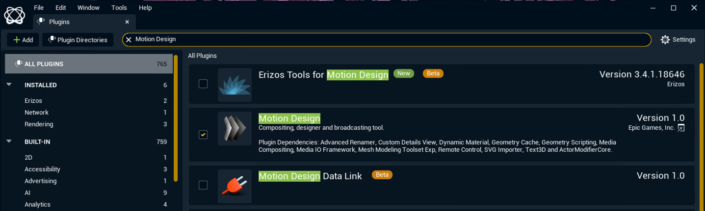
Task: Close the Plugins tab
Action: 127,22
